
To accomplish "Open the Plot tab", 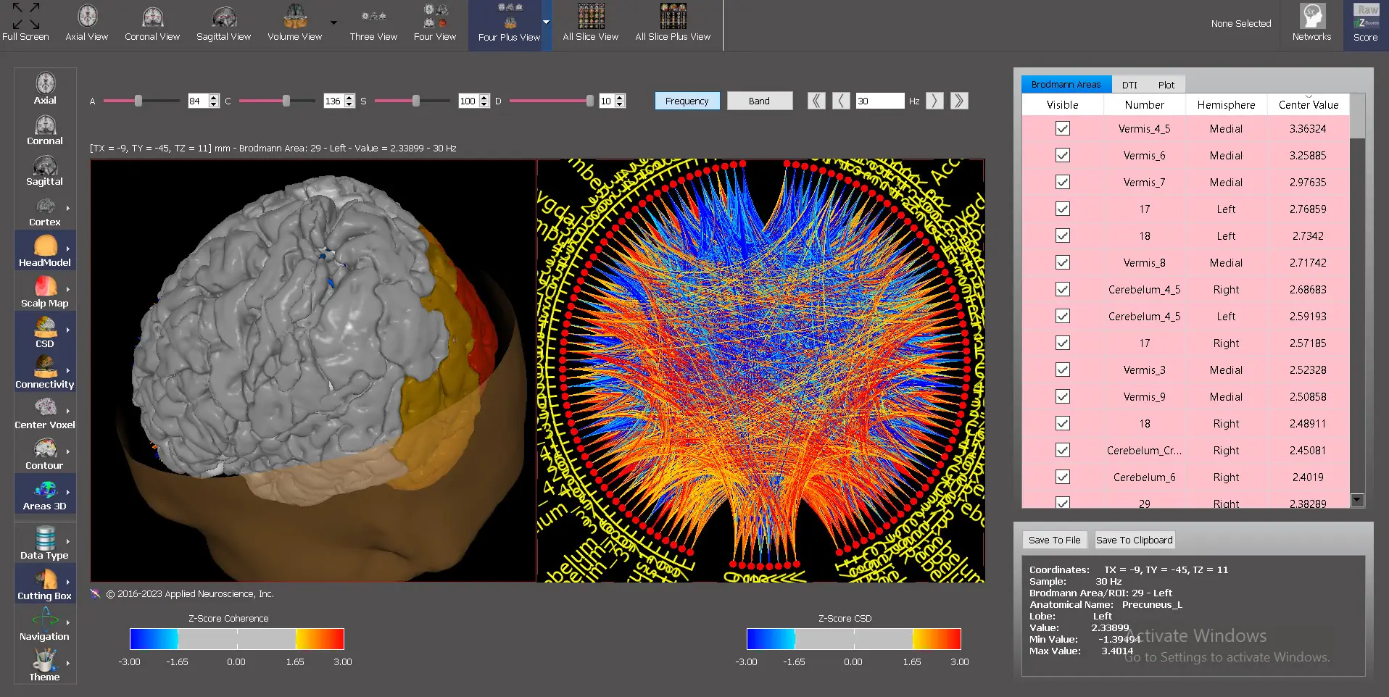I will point(1166,85).
